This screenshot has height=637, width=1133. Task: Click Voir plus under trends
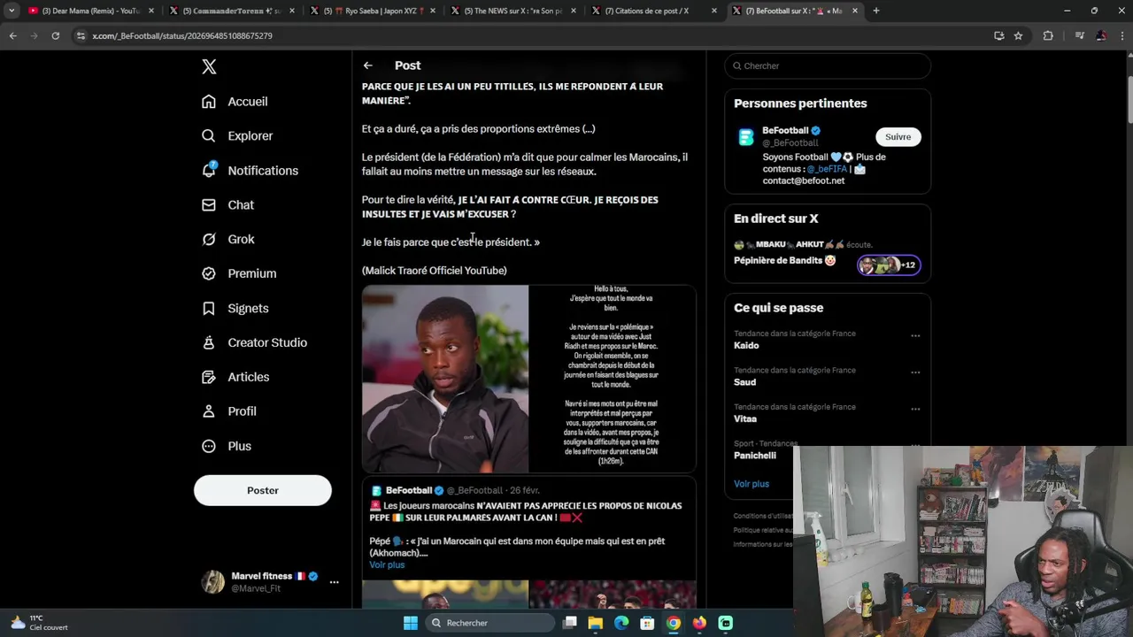click(751, 484)
